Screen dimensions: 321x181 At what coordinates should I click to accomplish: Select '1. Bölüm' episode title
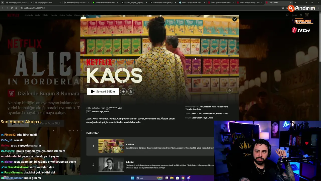(130, 145)
